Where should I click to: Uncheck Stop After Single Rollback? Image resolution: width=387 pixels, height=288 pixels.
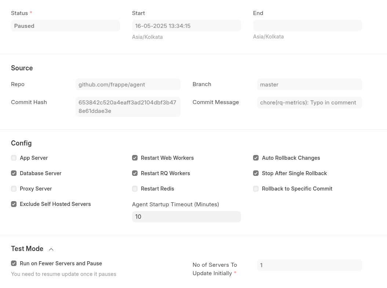tap(256, 173)
